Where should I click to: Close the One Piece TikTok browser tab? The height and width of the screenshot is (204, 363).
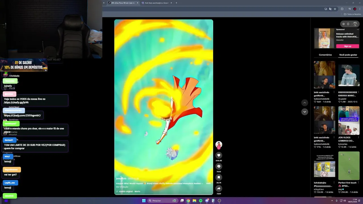coord(138,3)
